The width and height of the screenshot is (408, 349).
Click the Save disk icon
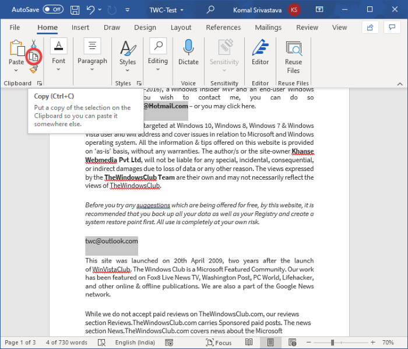coord(75,10)
